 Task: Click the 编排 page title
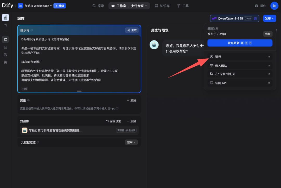(21, 19)
